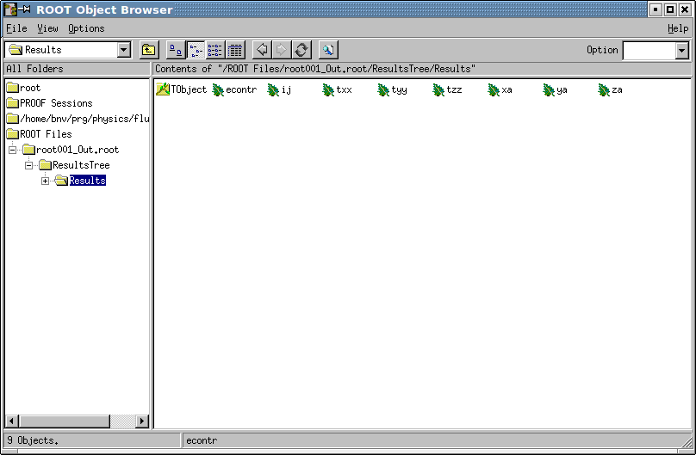
Task: Select PROOF Sessions folder
Action: pyautogui.click(x=50, y=103)
